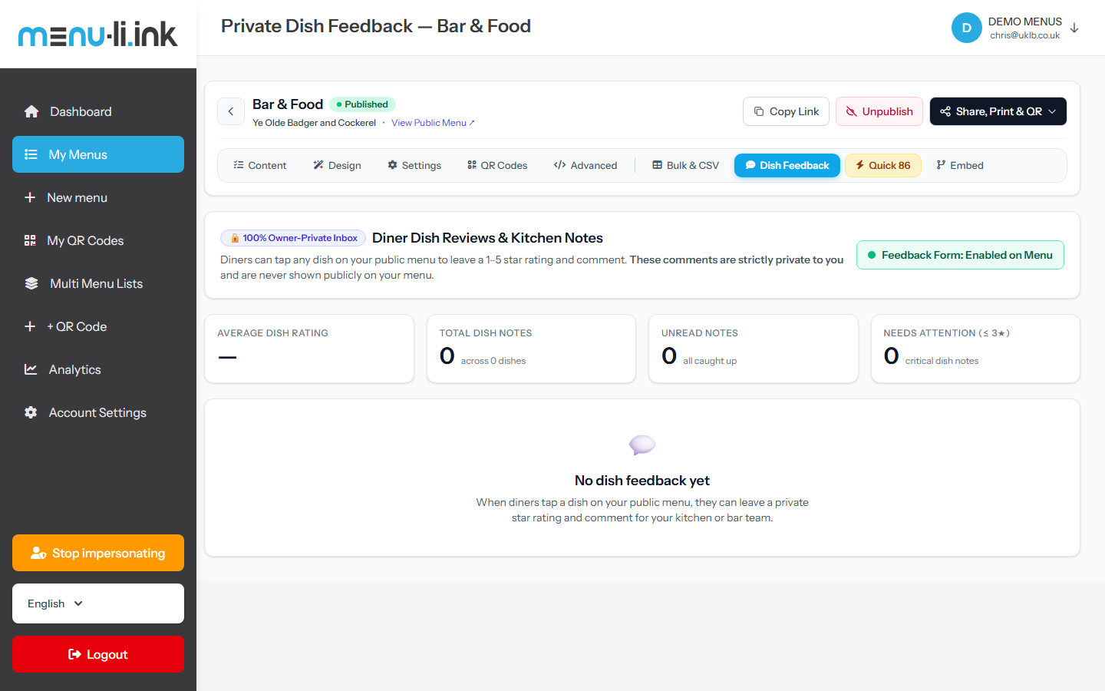Viewport: 1105px width, 691px height.
Task: Click the chris@uklb.co.uk email text
Action: pyautogui.click(x=1024, y=35)
